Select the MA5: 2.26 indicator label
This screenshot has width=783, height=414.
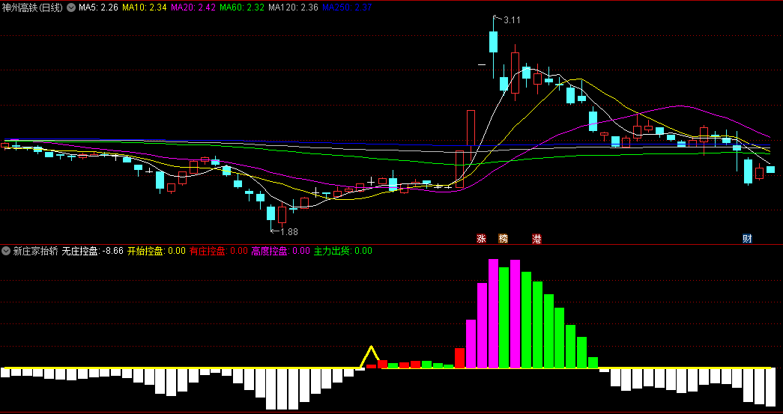coord(98,7)
